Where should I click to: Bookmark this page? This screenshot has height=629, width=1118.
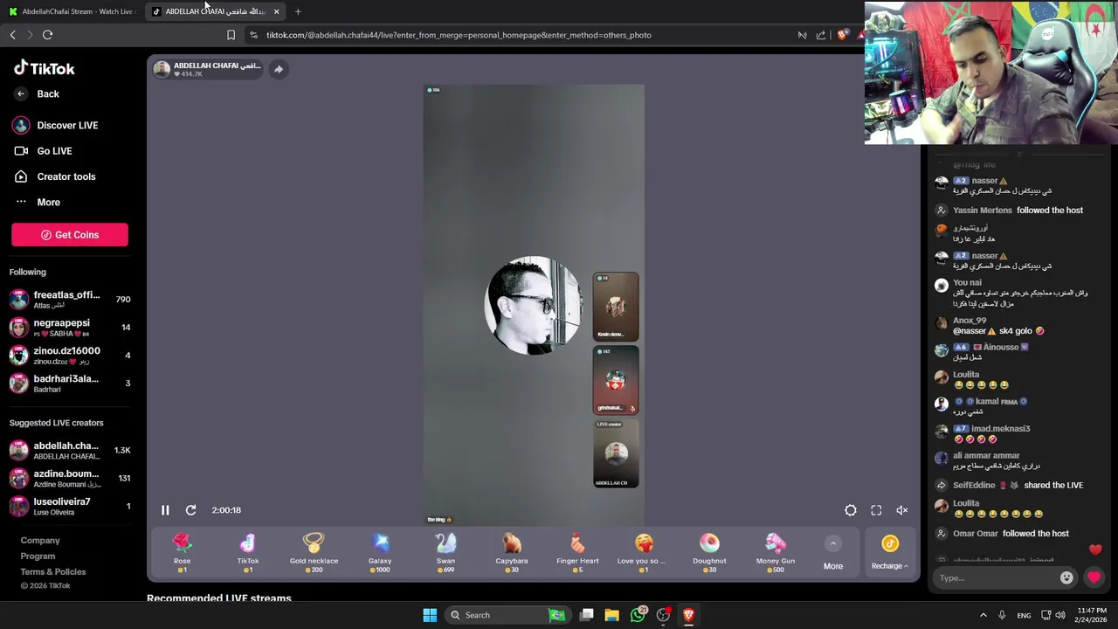[x=231, y=35]
